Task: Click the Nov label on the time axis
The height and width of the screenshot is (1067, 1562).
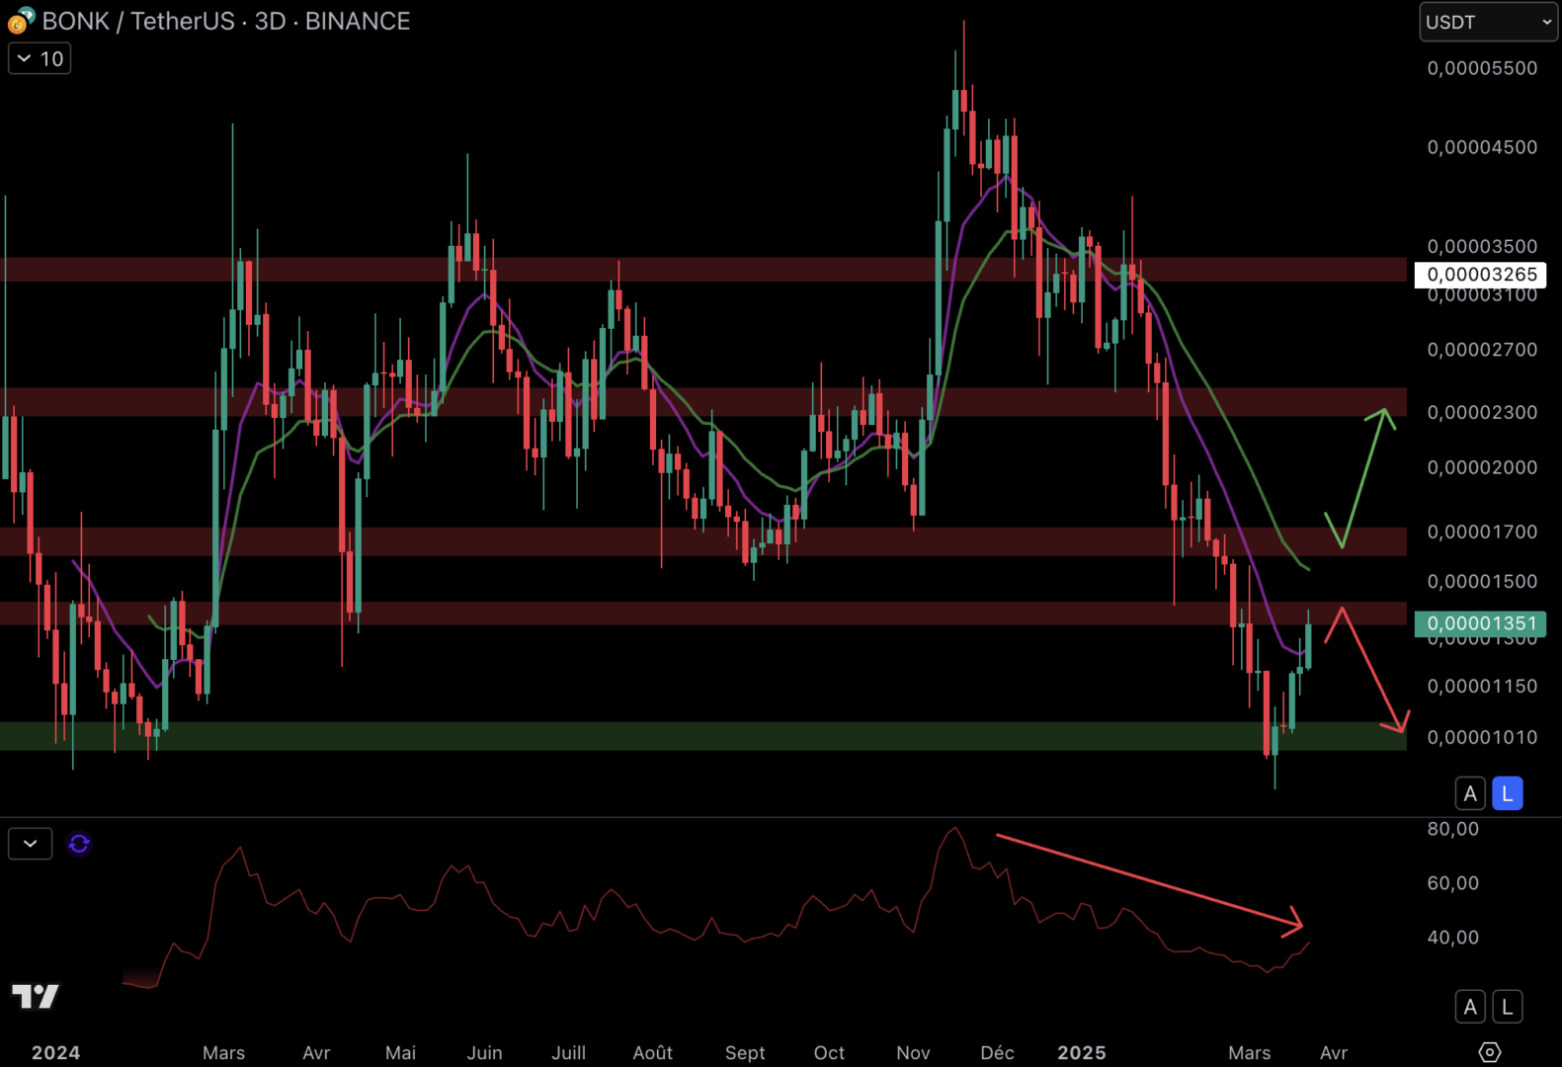Action: tap(913, 1052)
